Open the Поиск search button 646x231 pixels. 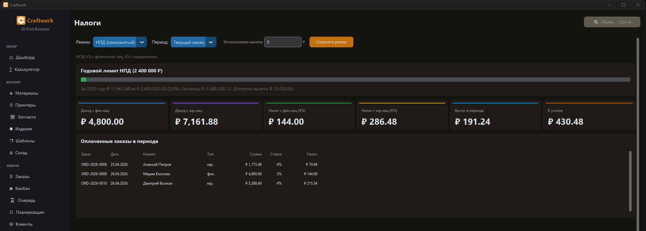pos(612,22)
